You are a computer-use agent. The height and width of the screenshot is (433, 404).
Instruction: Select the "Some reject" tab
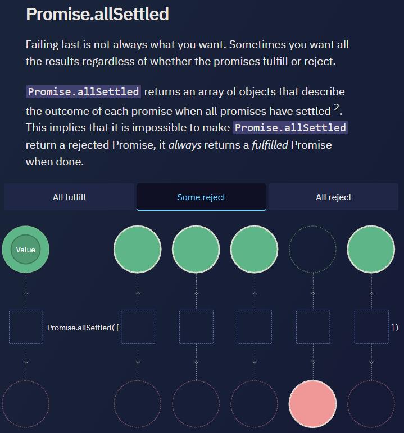click(201, 197)
